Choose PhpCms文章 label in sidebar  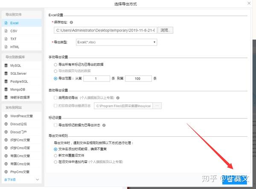20,172
